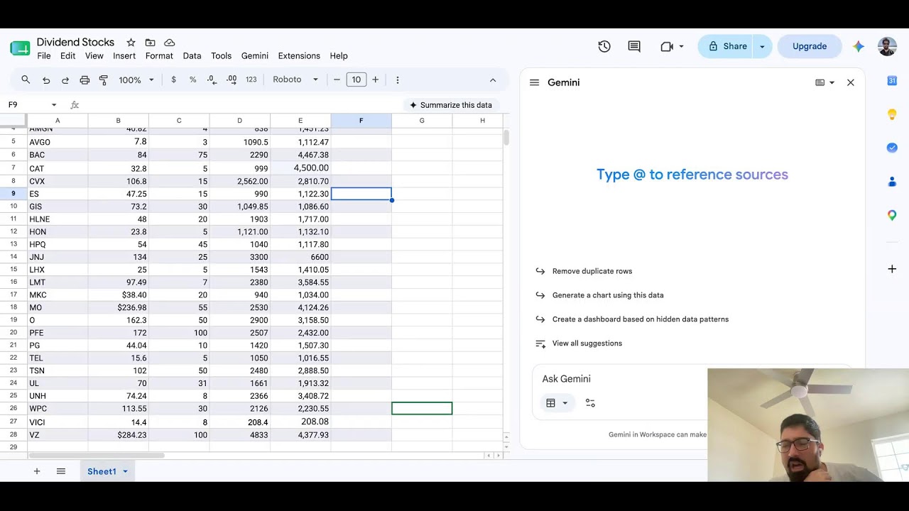Open version history clock icon
909x511 pixels.
tap(604, 46)
